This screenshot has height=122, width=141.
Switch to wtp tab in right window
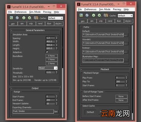coord(101,21)
